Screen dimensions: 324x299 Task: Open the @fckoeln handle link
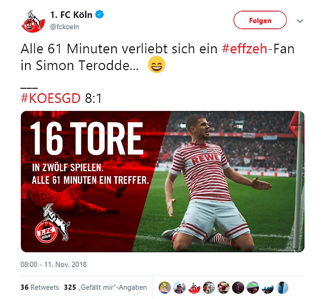(64, 27)
